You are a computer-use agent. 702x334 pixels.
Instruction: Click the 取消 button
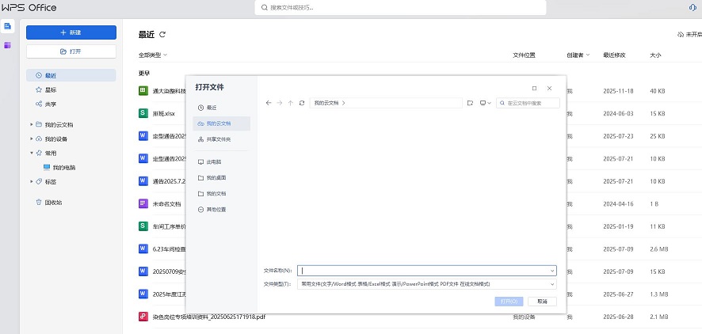(542, 302)
